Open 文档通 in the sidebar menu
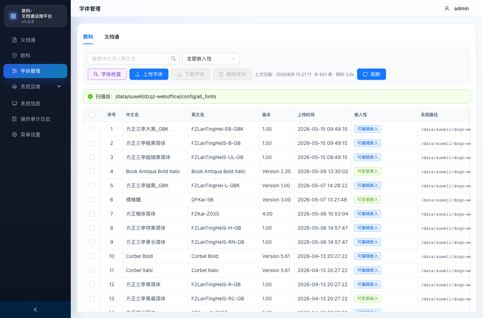Image resolution: width=483 pixels, height=318 pixels. (x=35, y=40)
